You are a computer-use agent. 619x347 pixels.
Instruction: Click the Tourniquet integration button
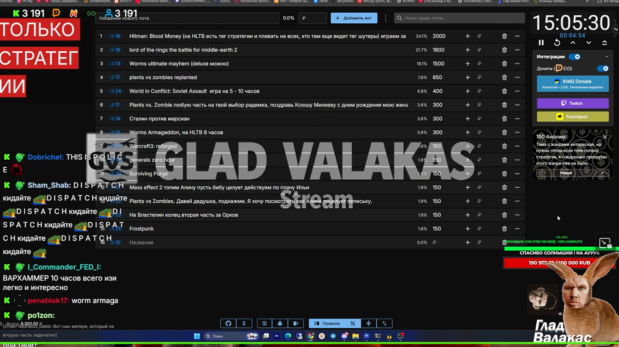[573, 117]
